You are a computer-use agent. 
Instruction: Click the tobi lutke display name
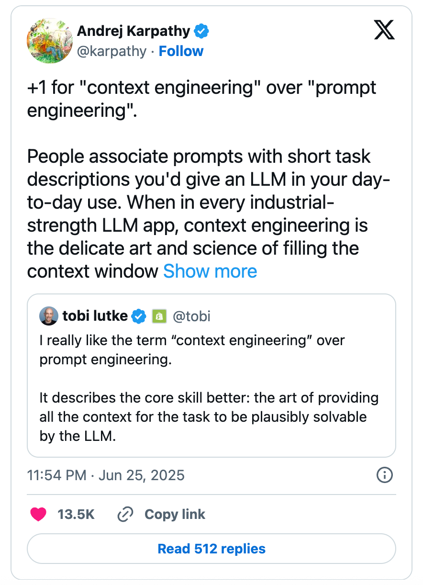click(x=95, y=316)
